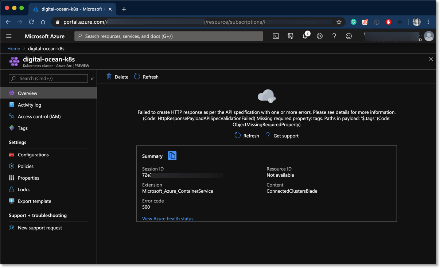Image resolution: width=440 pixels, height=268 pixels.
Task: Open Access control (IAM)
Action: (x=39, y=116)
